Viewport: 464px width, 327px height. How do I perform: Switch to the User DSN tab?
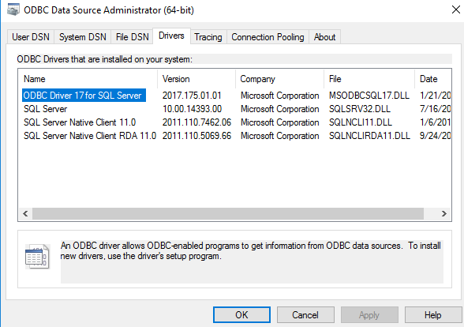(31, 37)
